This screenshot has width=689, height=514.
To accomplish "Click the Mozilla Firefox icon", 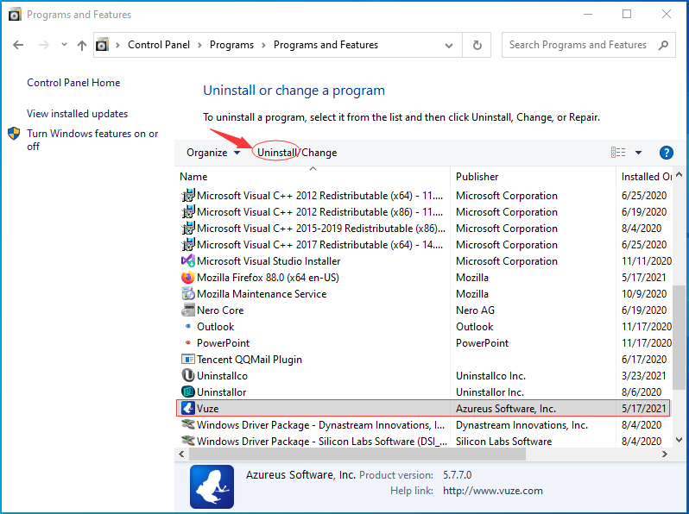I will pos(188,278).
